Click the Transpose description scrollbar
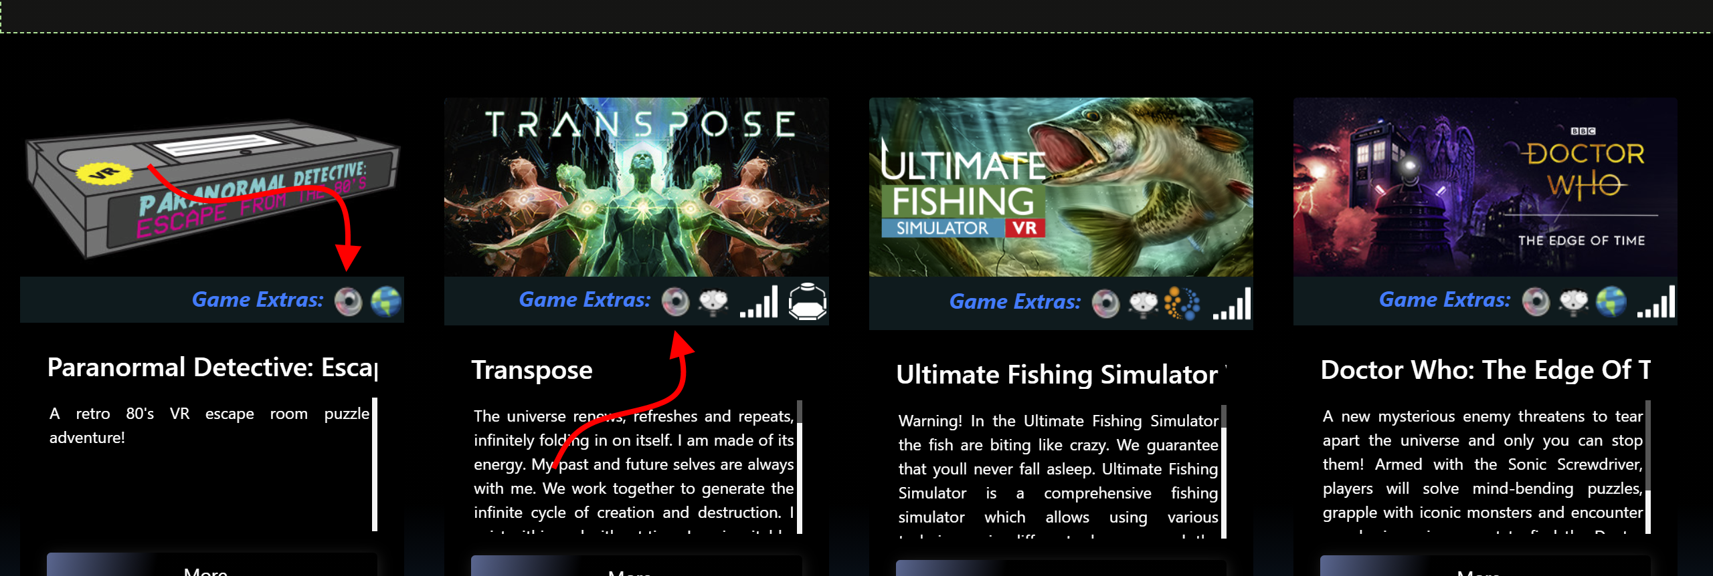This screenshot has width=1713, height=576. tap(800, 466)
